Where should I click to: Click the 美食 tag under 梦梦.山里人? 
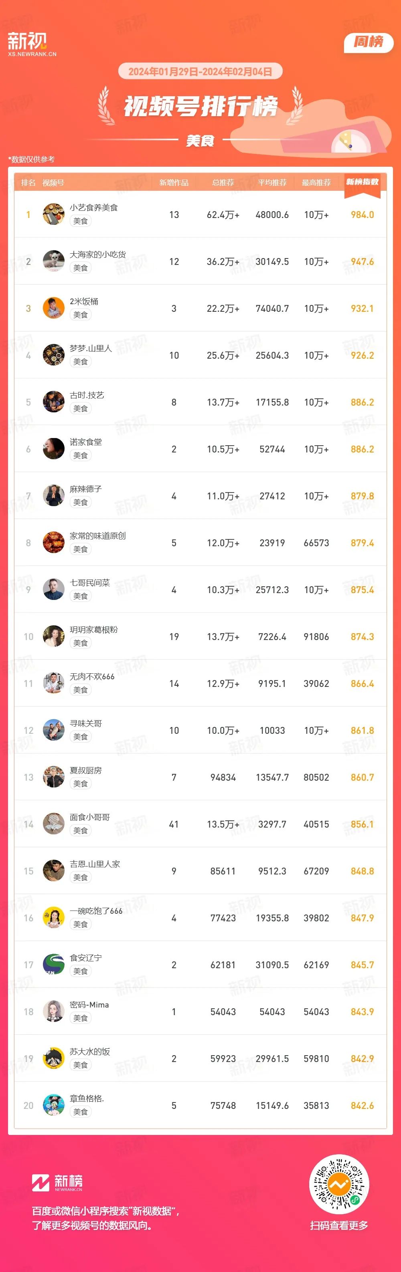[x=81, y=361]
